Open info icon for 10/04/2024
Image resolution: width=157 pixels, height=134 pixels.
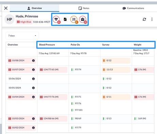33,97
